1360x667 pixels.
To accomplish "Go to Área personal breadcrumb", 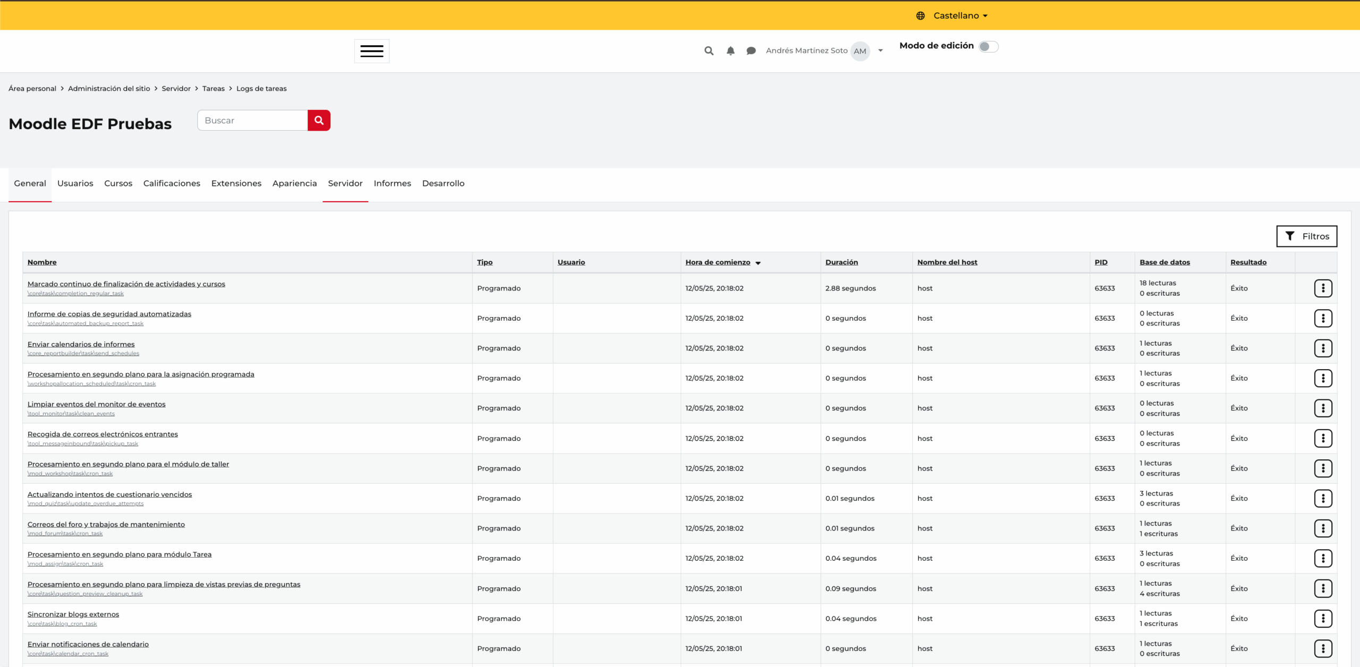I will (32, 89).
